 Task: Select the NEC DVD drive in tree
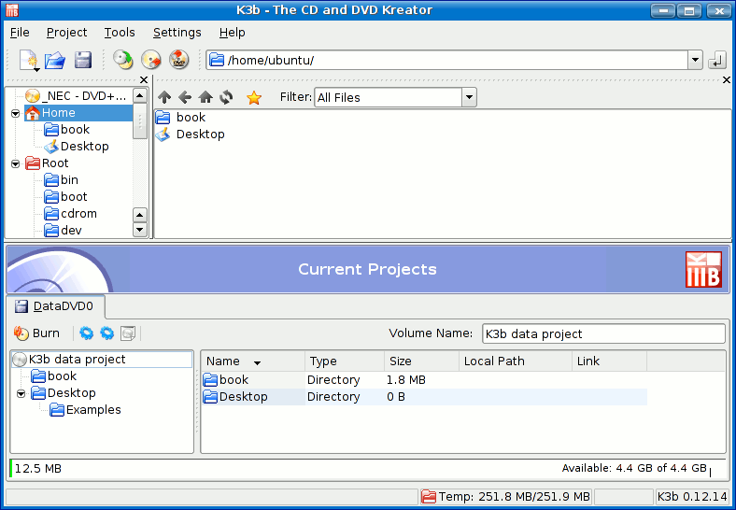coord(76,96)
